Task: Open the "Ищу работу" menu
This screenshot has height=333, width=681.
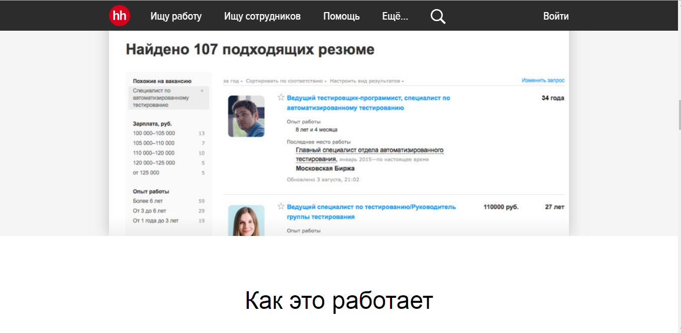Action: click(176, 16)
